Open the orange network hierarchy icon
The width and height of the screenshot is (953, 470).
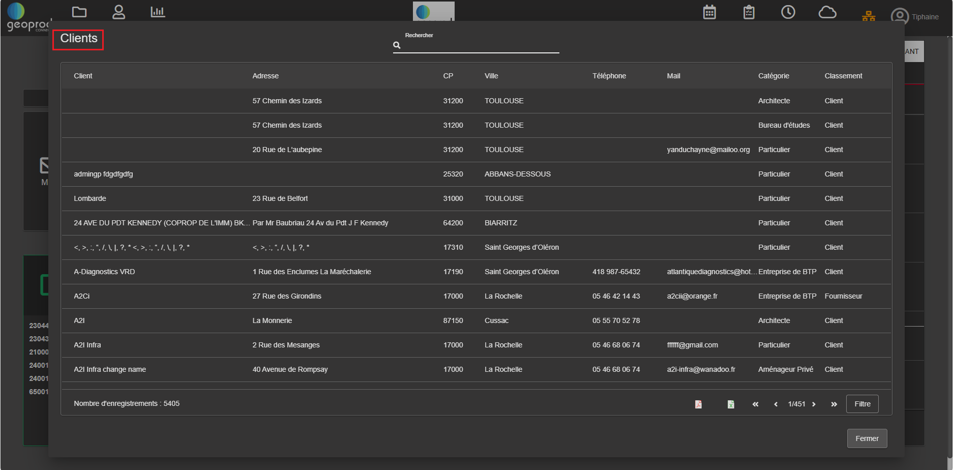coord(869,16)
